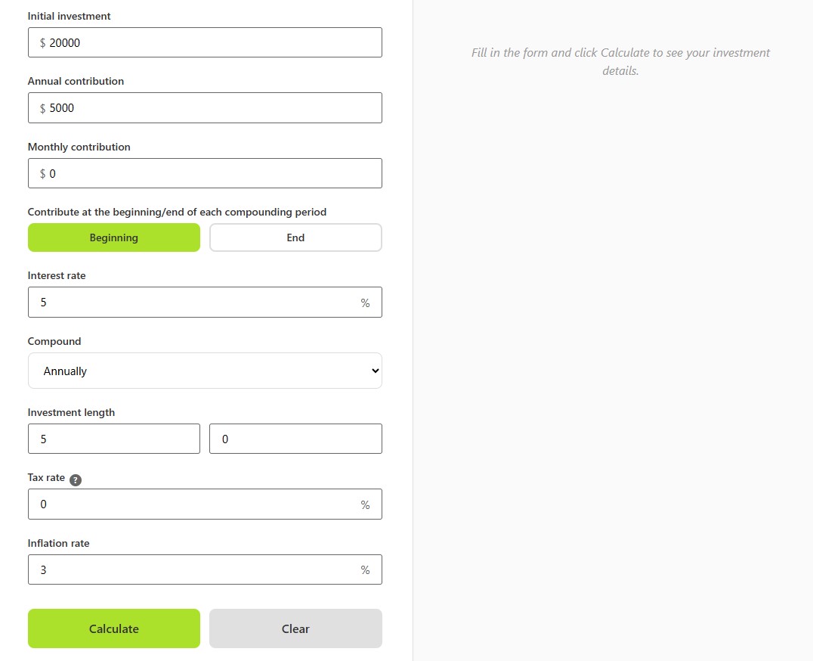The image size is (813, 661).
Task: Click the Investment length years field
Action: point(113,439)
